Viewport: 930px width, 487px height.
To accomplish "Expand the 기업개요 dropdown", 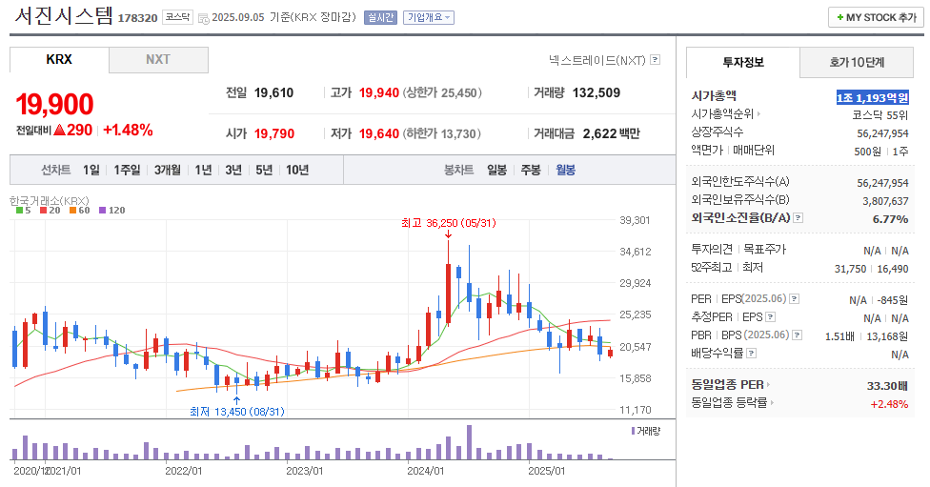I will point(429,18).
